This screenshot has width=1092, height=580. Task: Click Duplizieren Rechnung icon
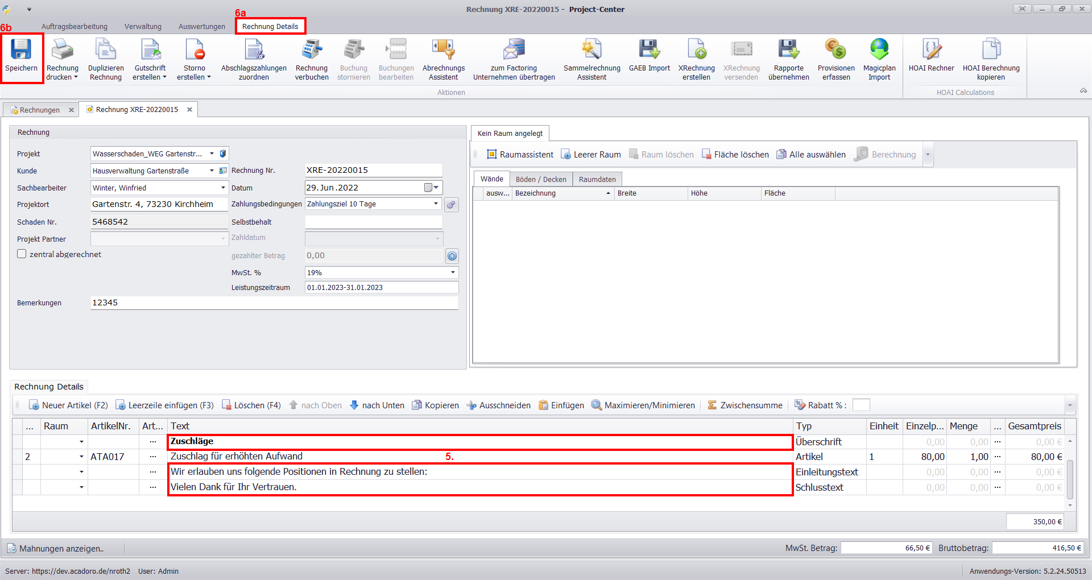click(106, 50)
